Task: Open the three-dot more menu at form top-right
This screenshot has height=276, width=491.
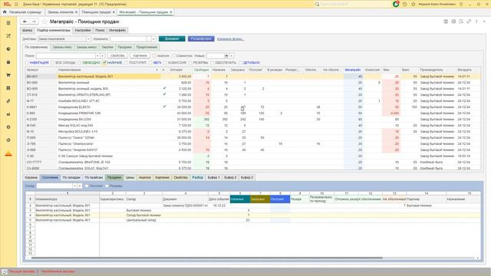Action: [x=476, y=21]
